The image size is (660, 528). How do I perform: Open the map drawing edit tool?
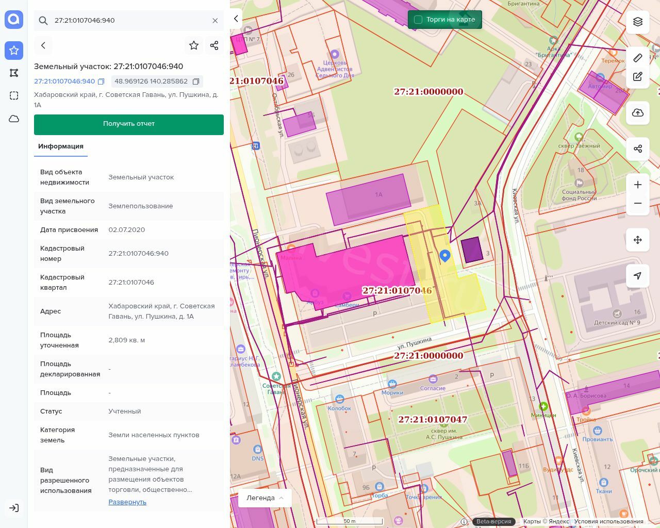(x=638, y=77)
